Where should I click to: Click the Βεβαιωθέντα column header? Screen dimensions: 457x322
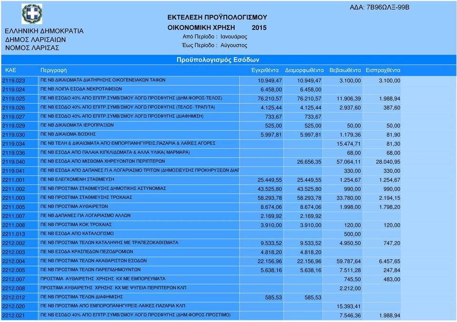pos(345,70)
